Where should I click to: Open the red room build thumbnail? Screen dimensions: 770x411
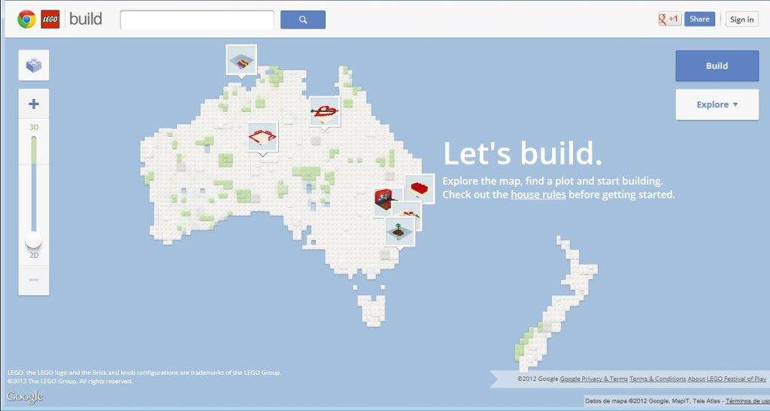(x=387, y=200)
